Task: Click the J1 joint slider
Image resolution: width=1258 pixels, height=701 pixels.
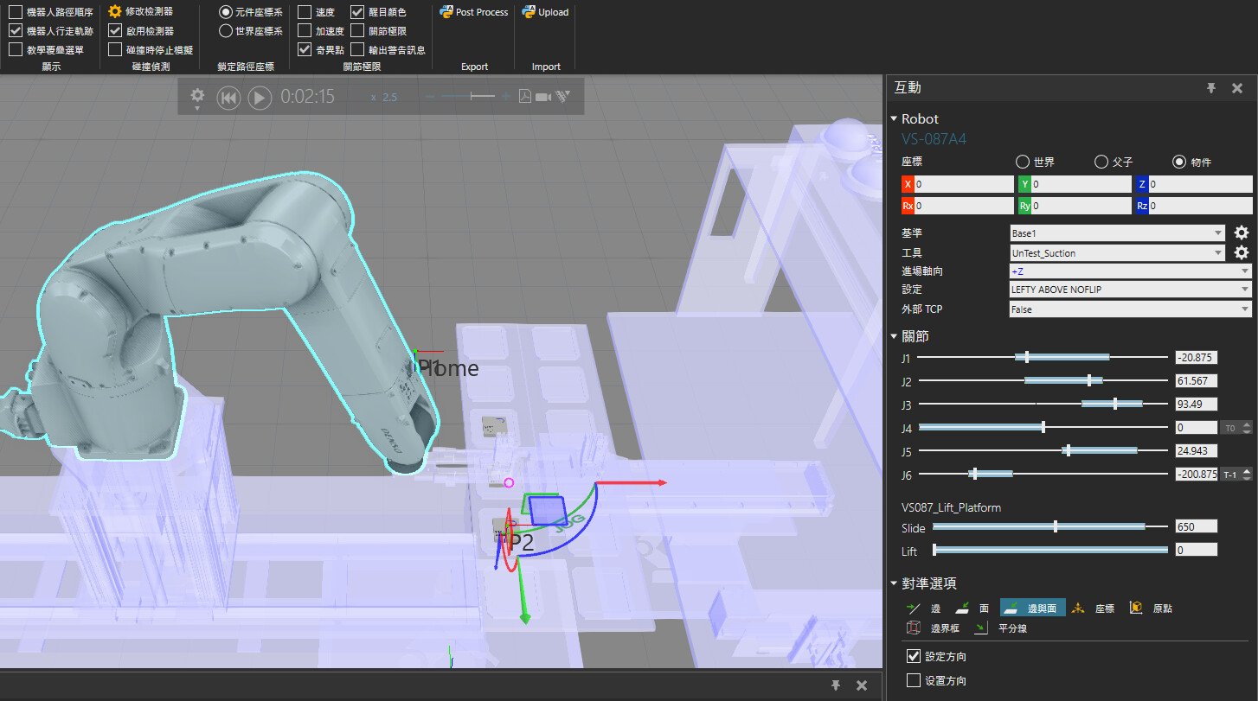Action: [x=1027, y=357]
